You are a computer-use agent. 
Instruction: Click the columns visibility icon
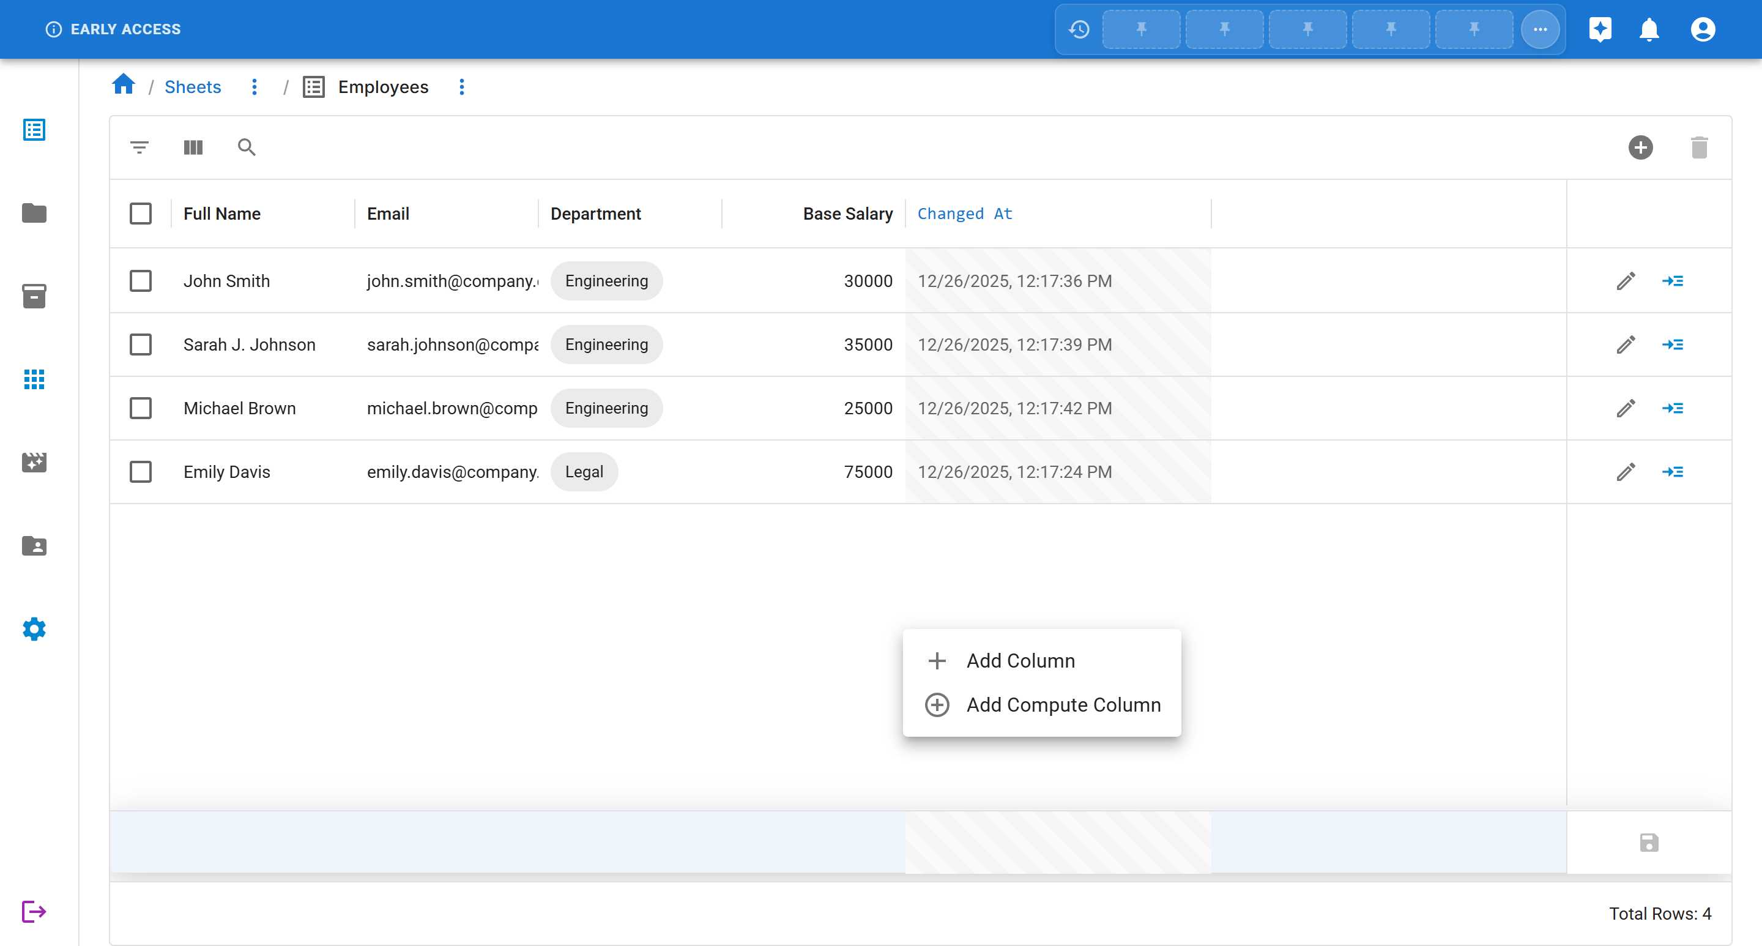pyautogui.click(x=193, y=147)
